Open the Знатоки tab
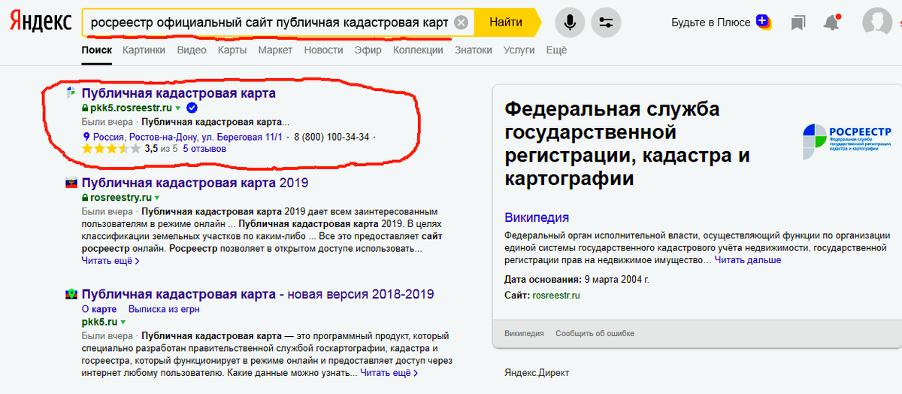 pos(474,50)
